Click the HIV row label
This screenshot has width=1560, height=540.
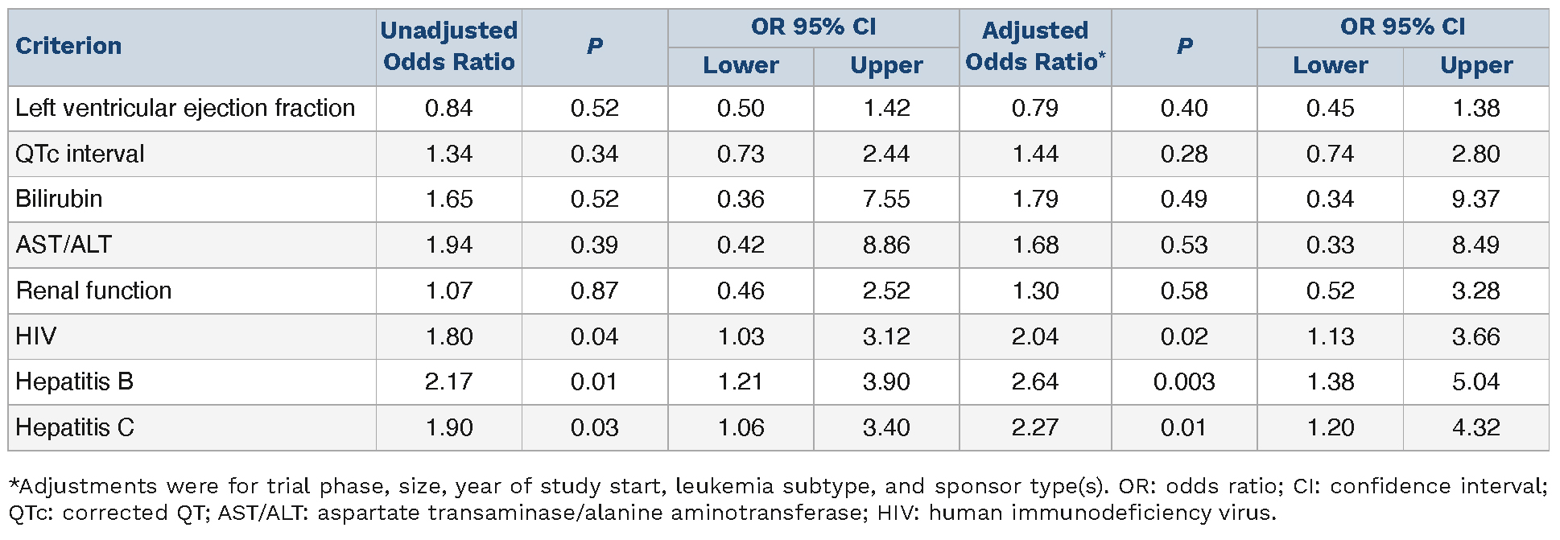coord(36,336)
